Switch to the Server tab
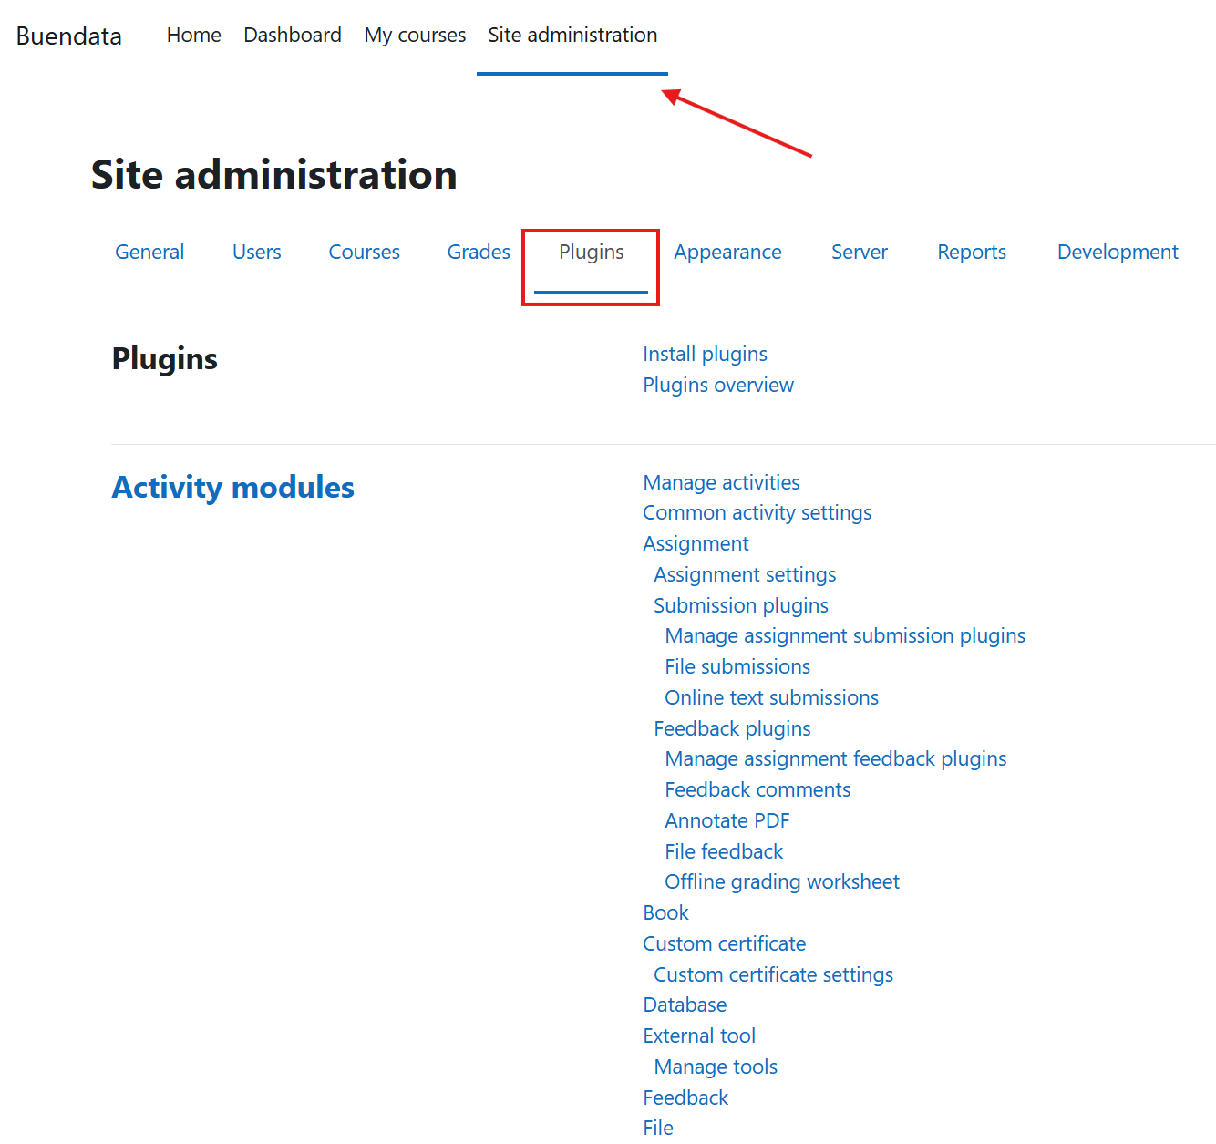This screenshot has height=1144, width=1216. 859,252
